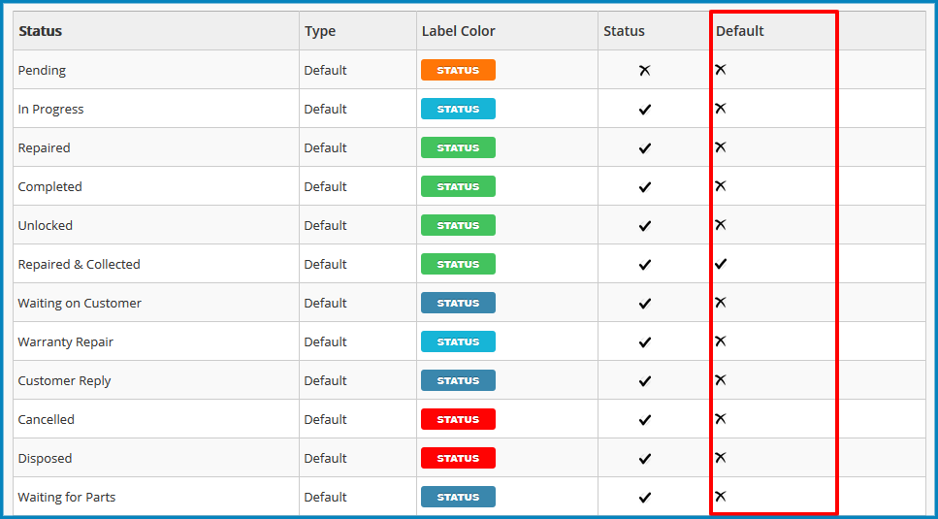
Task: Select the orange STATUS label for Pending
Action: pos(458,70)
